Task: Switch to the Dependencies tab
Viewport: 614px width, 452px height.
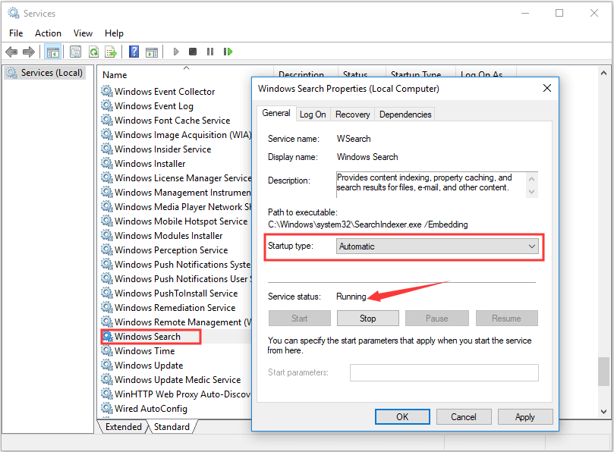Action: (405, 114)
